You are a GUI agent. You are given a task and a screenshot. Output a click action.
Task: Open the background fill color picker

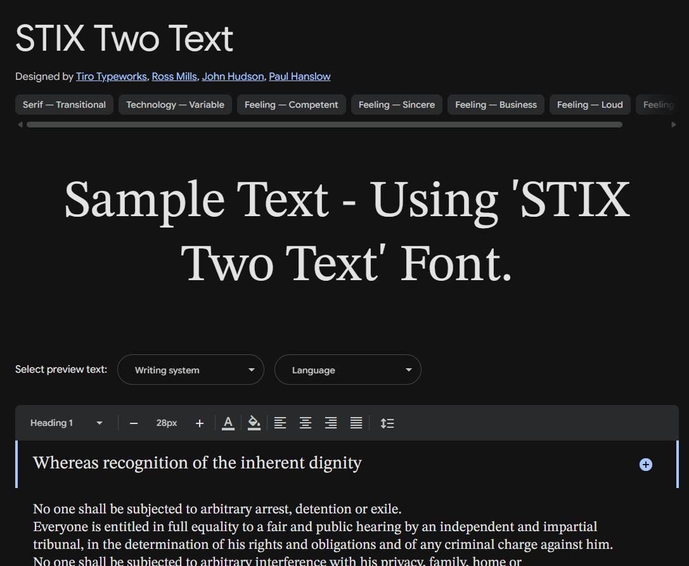click(x=254, y=423)
